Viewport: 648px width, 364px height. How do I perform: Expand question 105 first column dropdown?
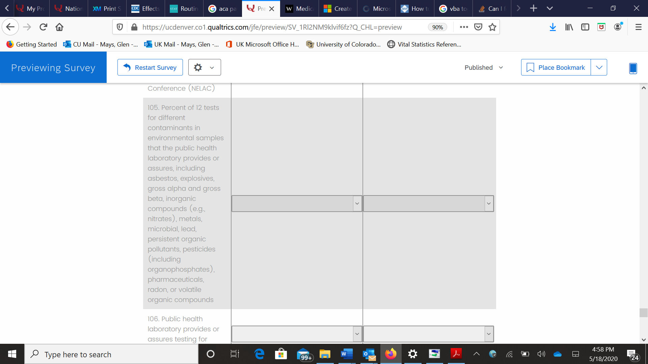point(297,204)
